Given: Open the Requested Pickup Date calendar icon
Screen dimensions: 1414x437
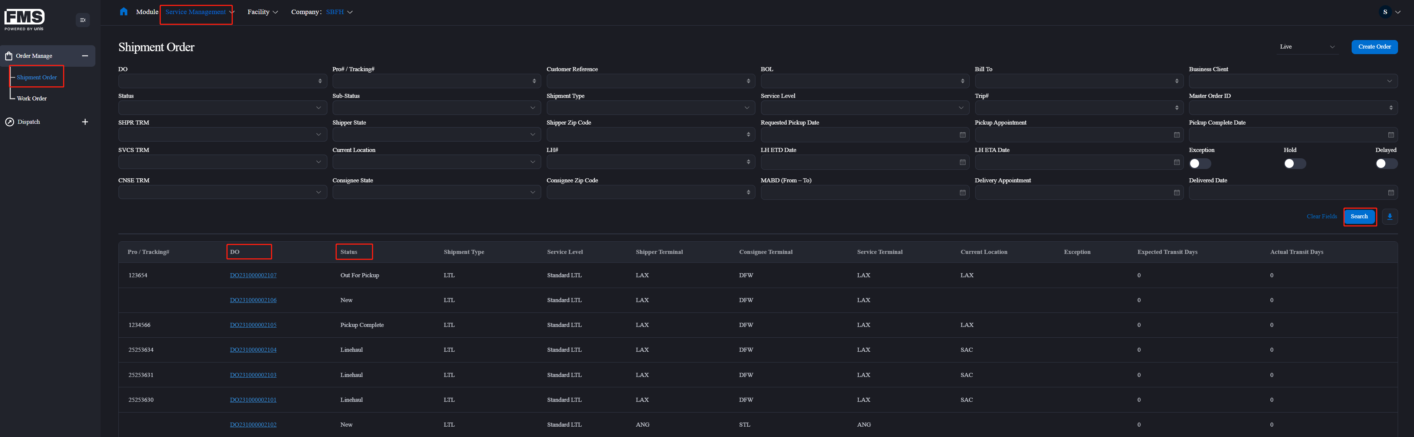Looking at the screenshot, I should [x=963, y=134].
